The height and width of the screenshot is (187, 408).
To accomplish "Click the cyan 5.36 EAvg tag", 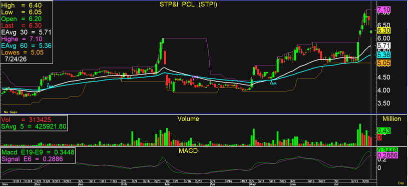I will (x=384, y=55).
